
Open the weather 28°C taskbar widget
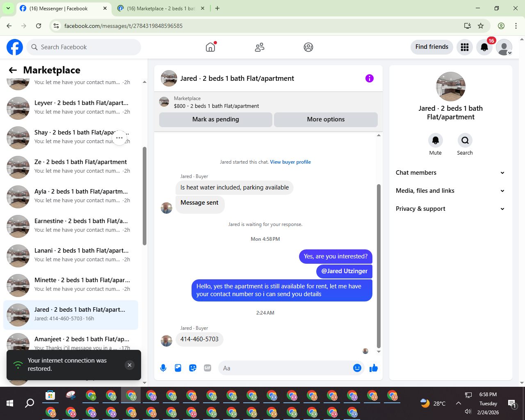(x=433, y=403)
